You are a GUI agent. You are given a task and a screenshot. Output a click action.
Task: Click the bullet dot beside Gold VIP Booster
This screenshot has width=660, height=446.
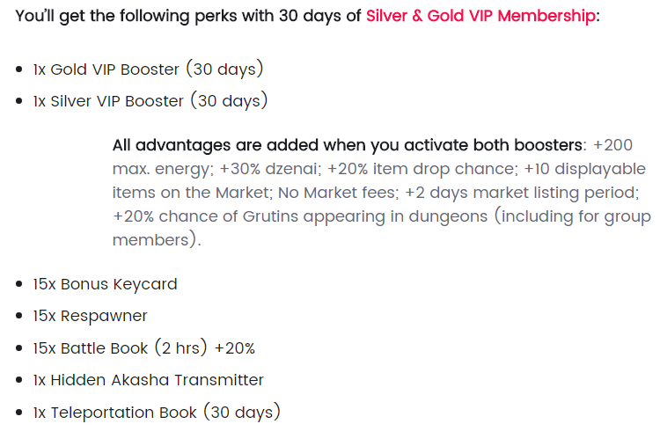19,69
